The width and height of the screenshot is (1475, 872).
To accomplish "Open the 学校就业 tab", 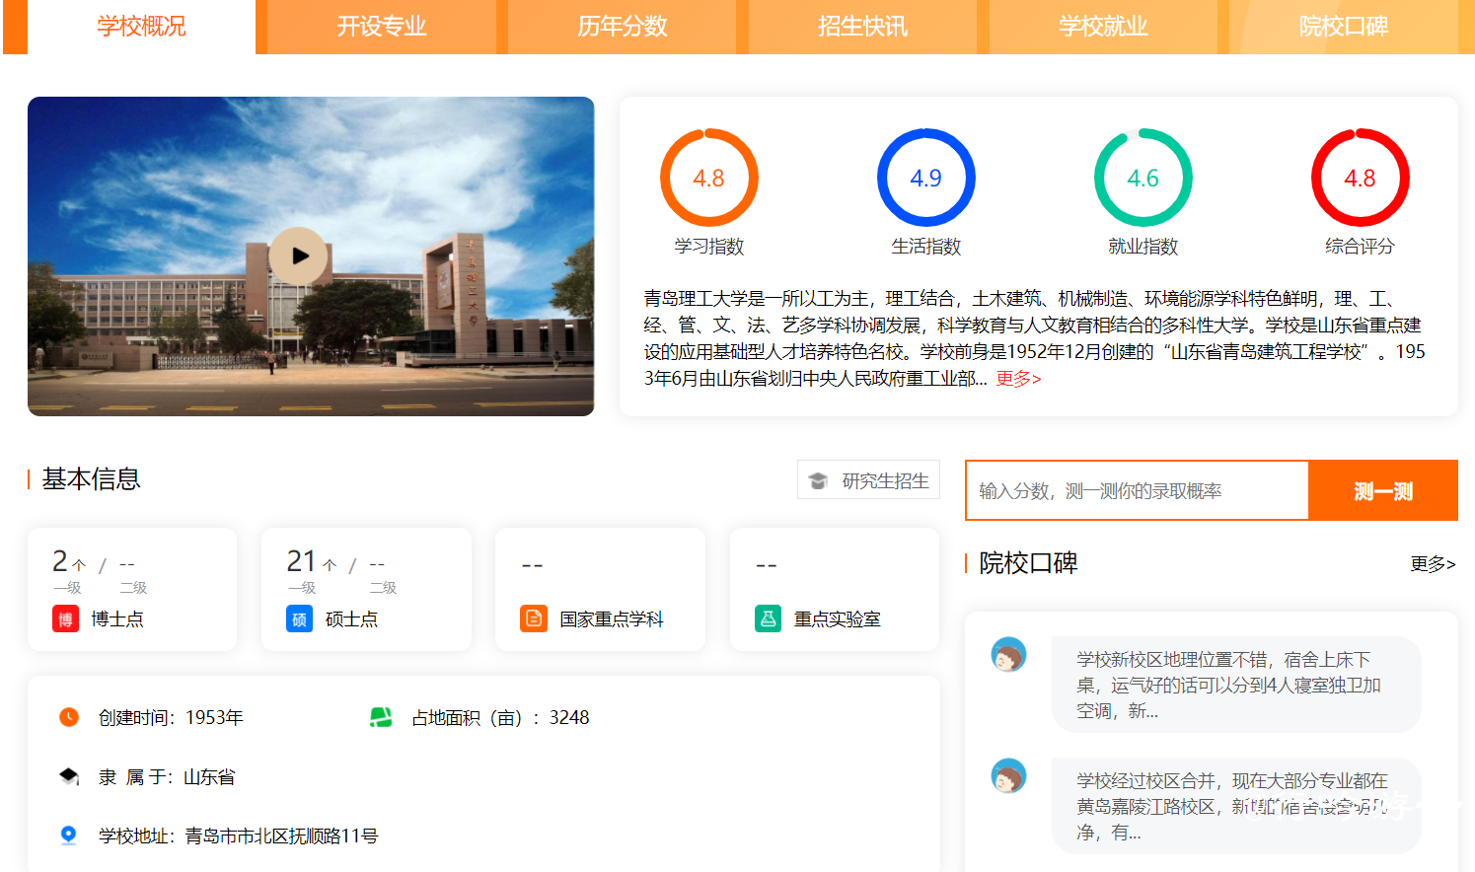I will 1103,27.
